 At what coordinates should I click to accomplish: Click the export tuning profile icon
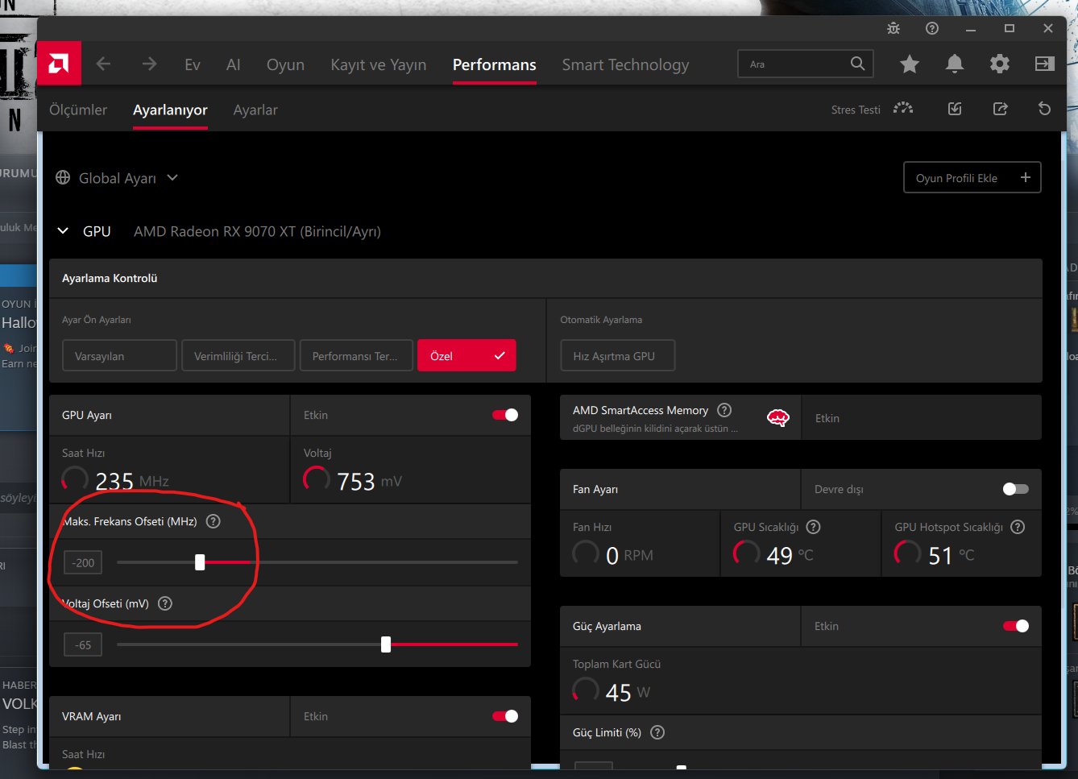click(1000, 109)
